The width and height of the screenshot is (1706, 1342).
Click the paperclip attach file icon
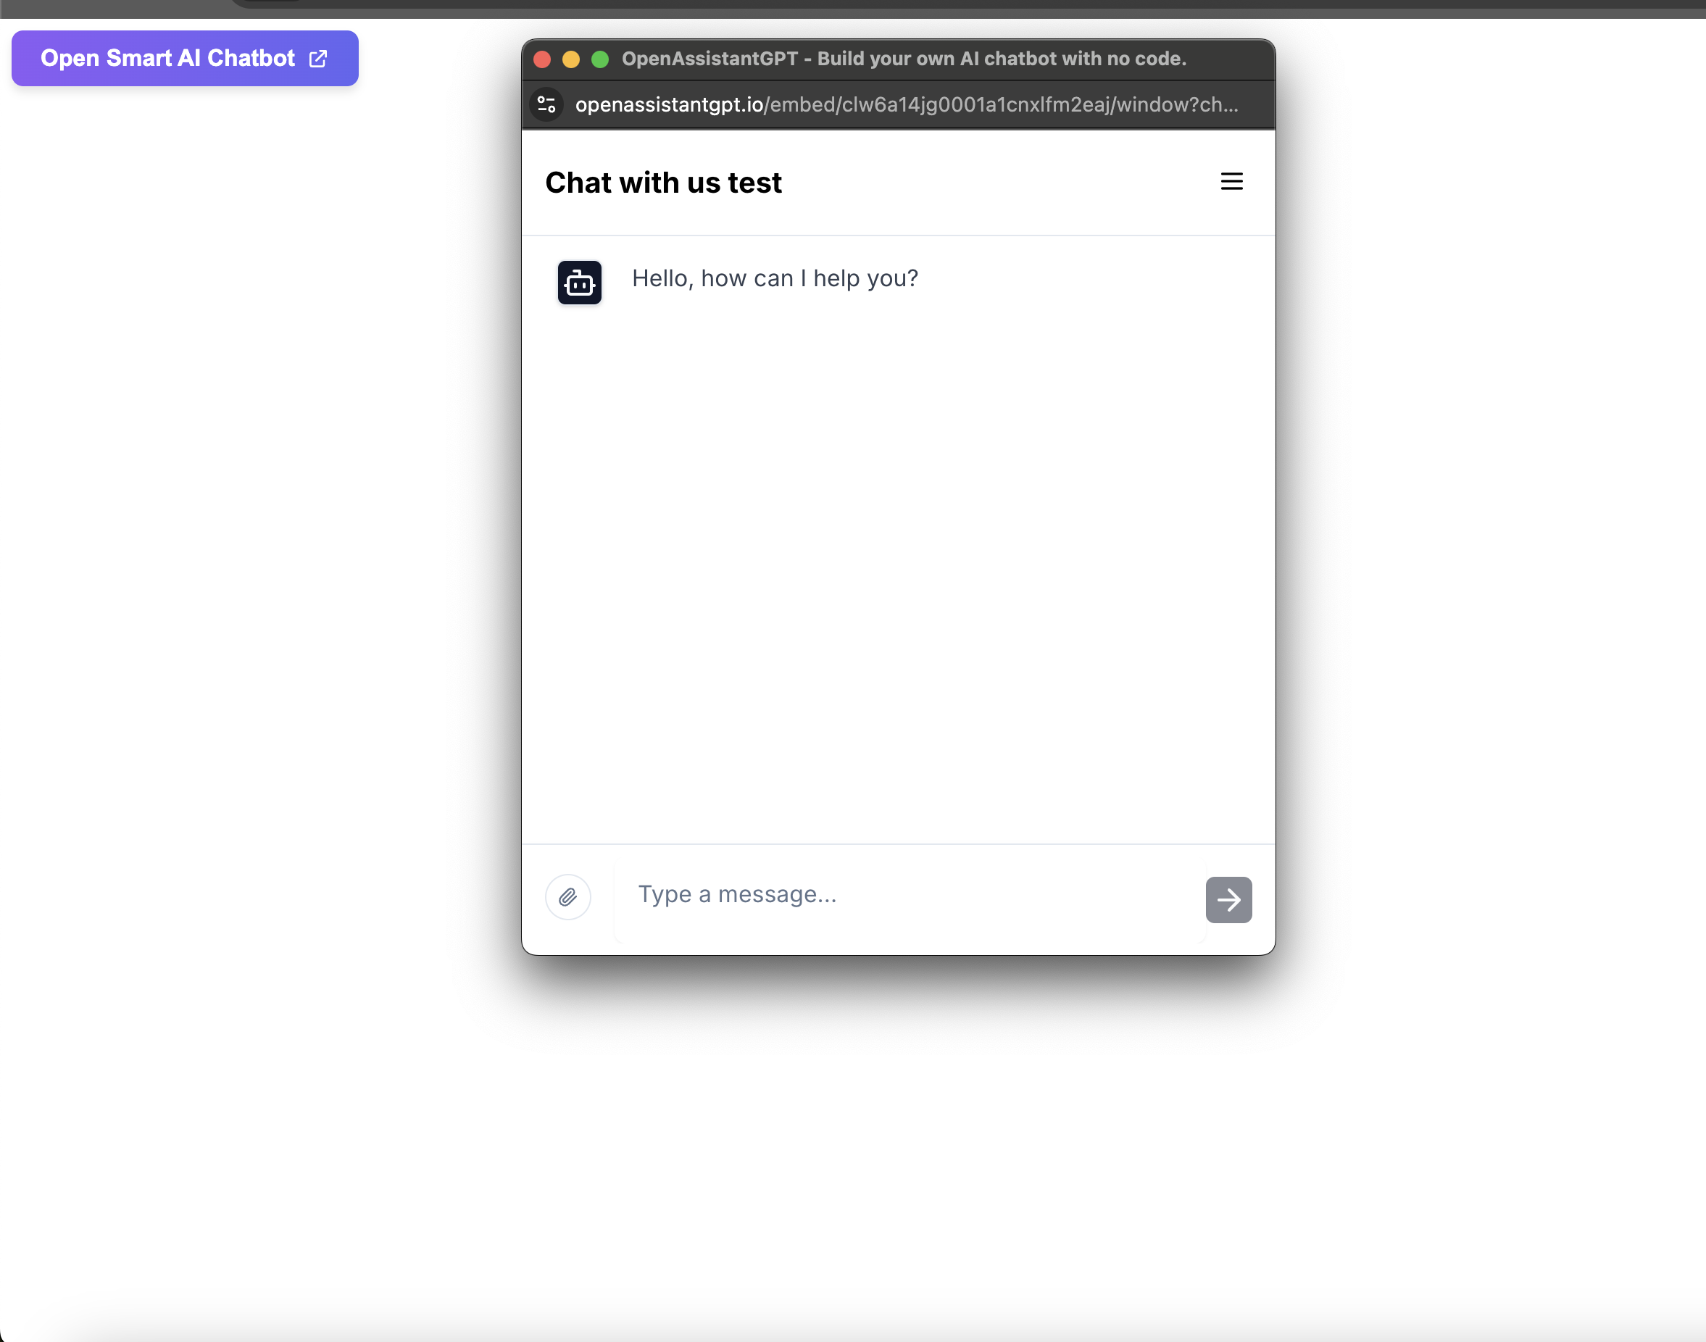coord(567,896)
